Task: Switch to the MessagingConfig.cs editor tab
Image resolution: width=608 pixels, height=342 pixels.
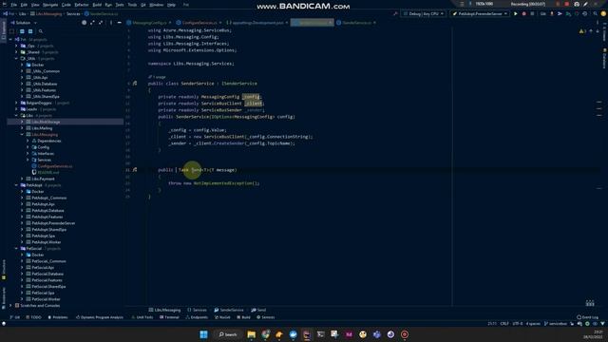Action: (149, 23)
